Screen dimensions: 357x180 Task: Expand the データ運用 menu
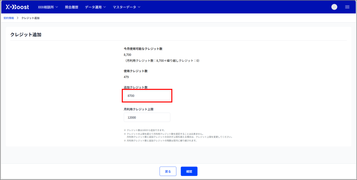point(95,7)
